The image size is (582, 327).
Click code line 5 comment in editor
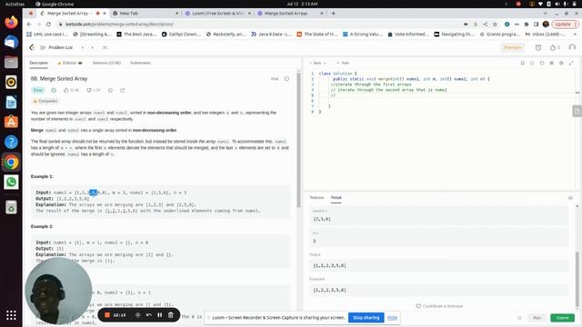click(333, 95)
